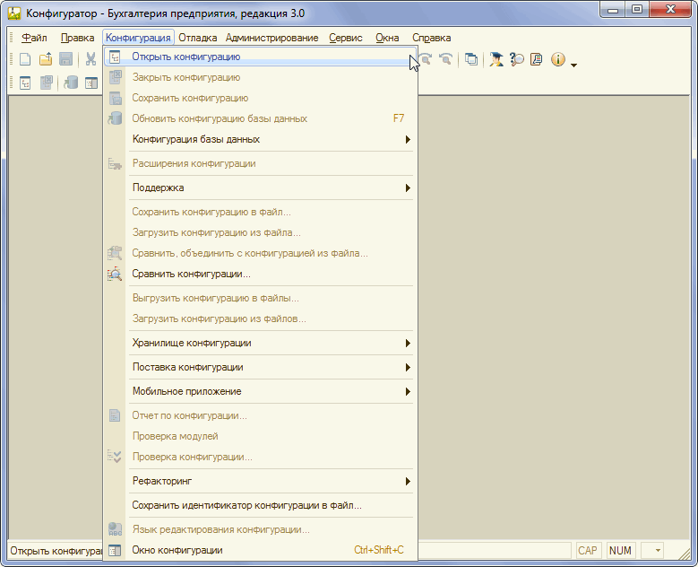This screenshot has height=567, width=698.
Task: Choose Выгрузить конфигурацию в файлы...
Action: pyautogui.click(x=261, y=298)
